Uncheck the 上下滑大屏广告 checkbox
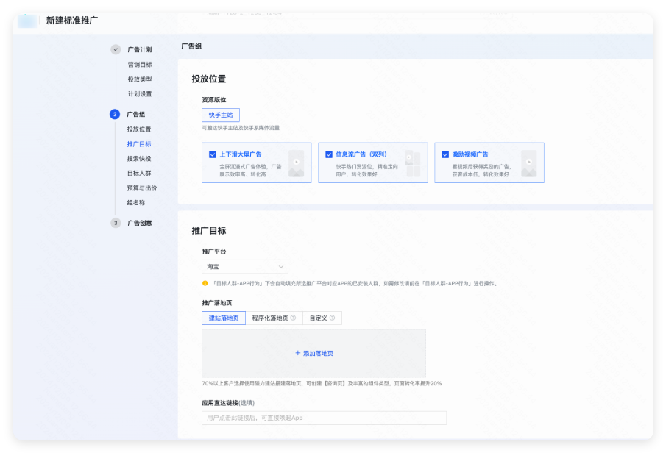 point(213,154)
